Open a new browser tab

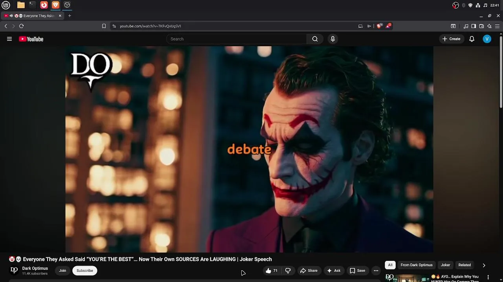click(x=70, y=16)
